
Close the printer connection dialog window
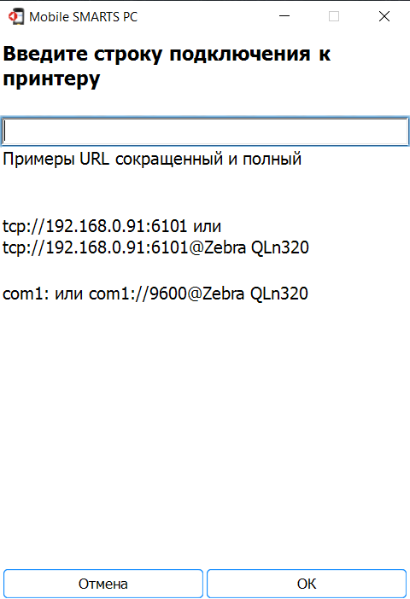pyautogui.click(x=384, y=16)
